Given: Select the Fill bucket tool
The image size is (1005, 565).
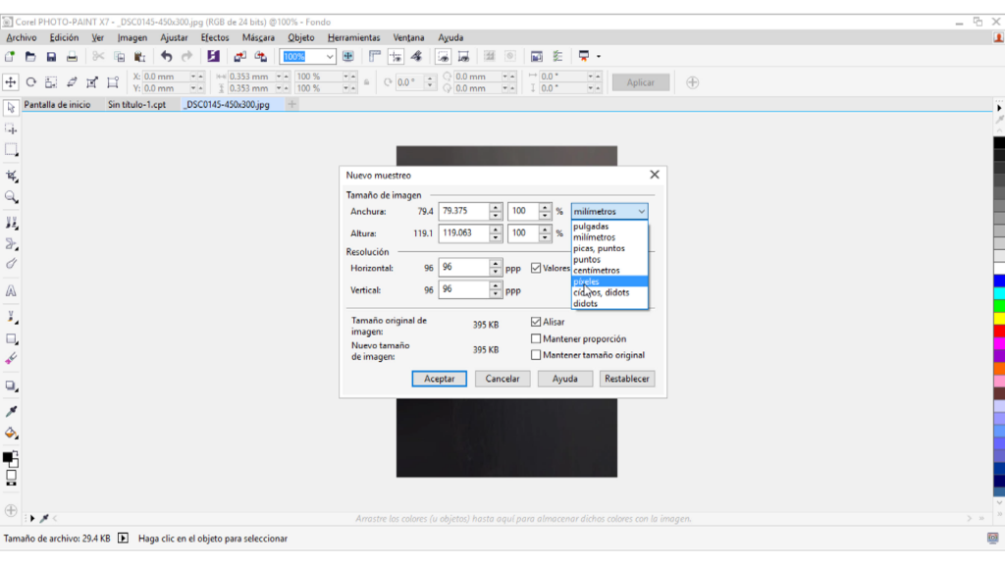Looking at the screenshot, I should pyautogui.click(x=12, y=433).
